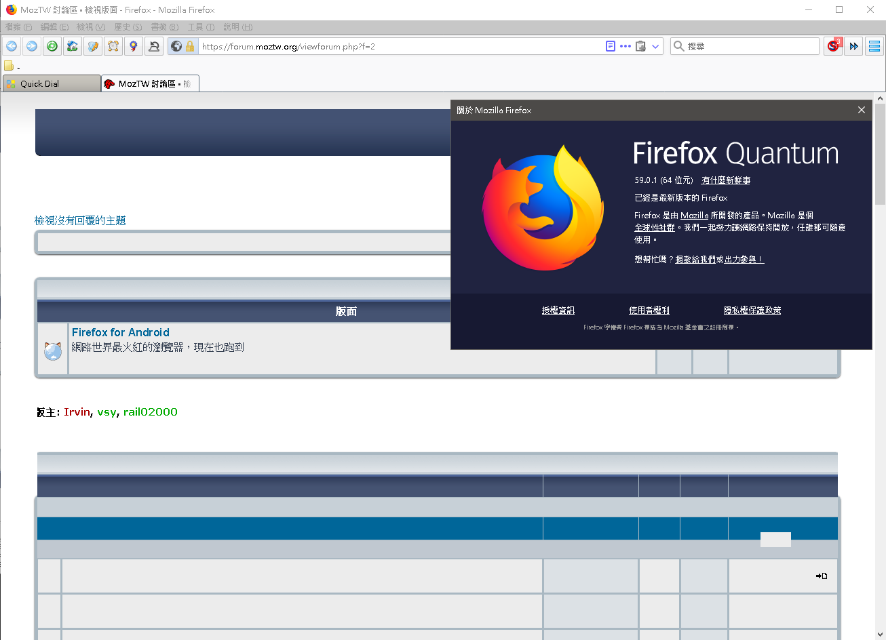The height and width of the screenshot is (640, 886).
Task: Toggle reader view icon in the address bar
Action: (611, 46)
